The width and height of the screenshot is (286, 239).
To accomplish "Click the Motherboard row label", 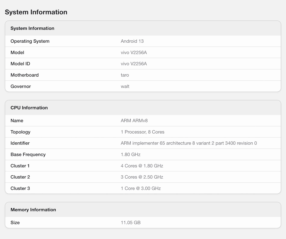I will pyautogui.click(x=24, y=75).
